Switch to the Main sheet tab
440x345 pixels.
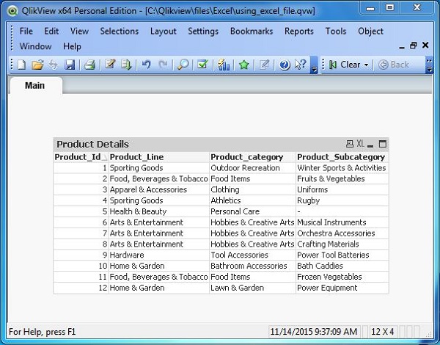[x=34, y=85]
